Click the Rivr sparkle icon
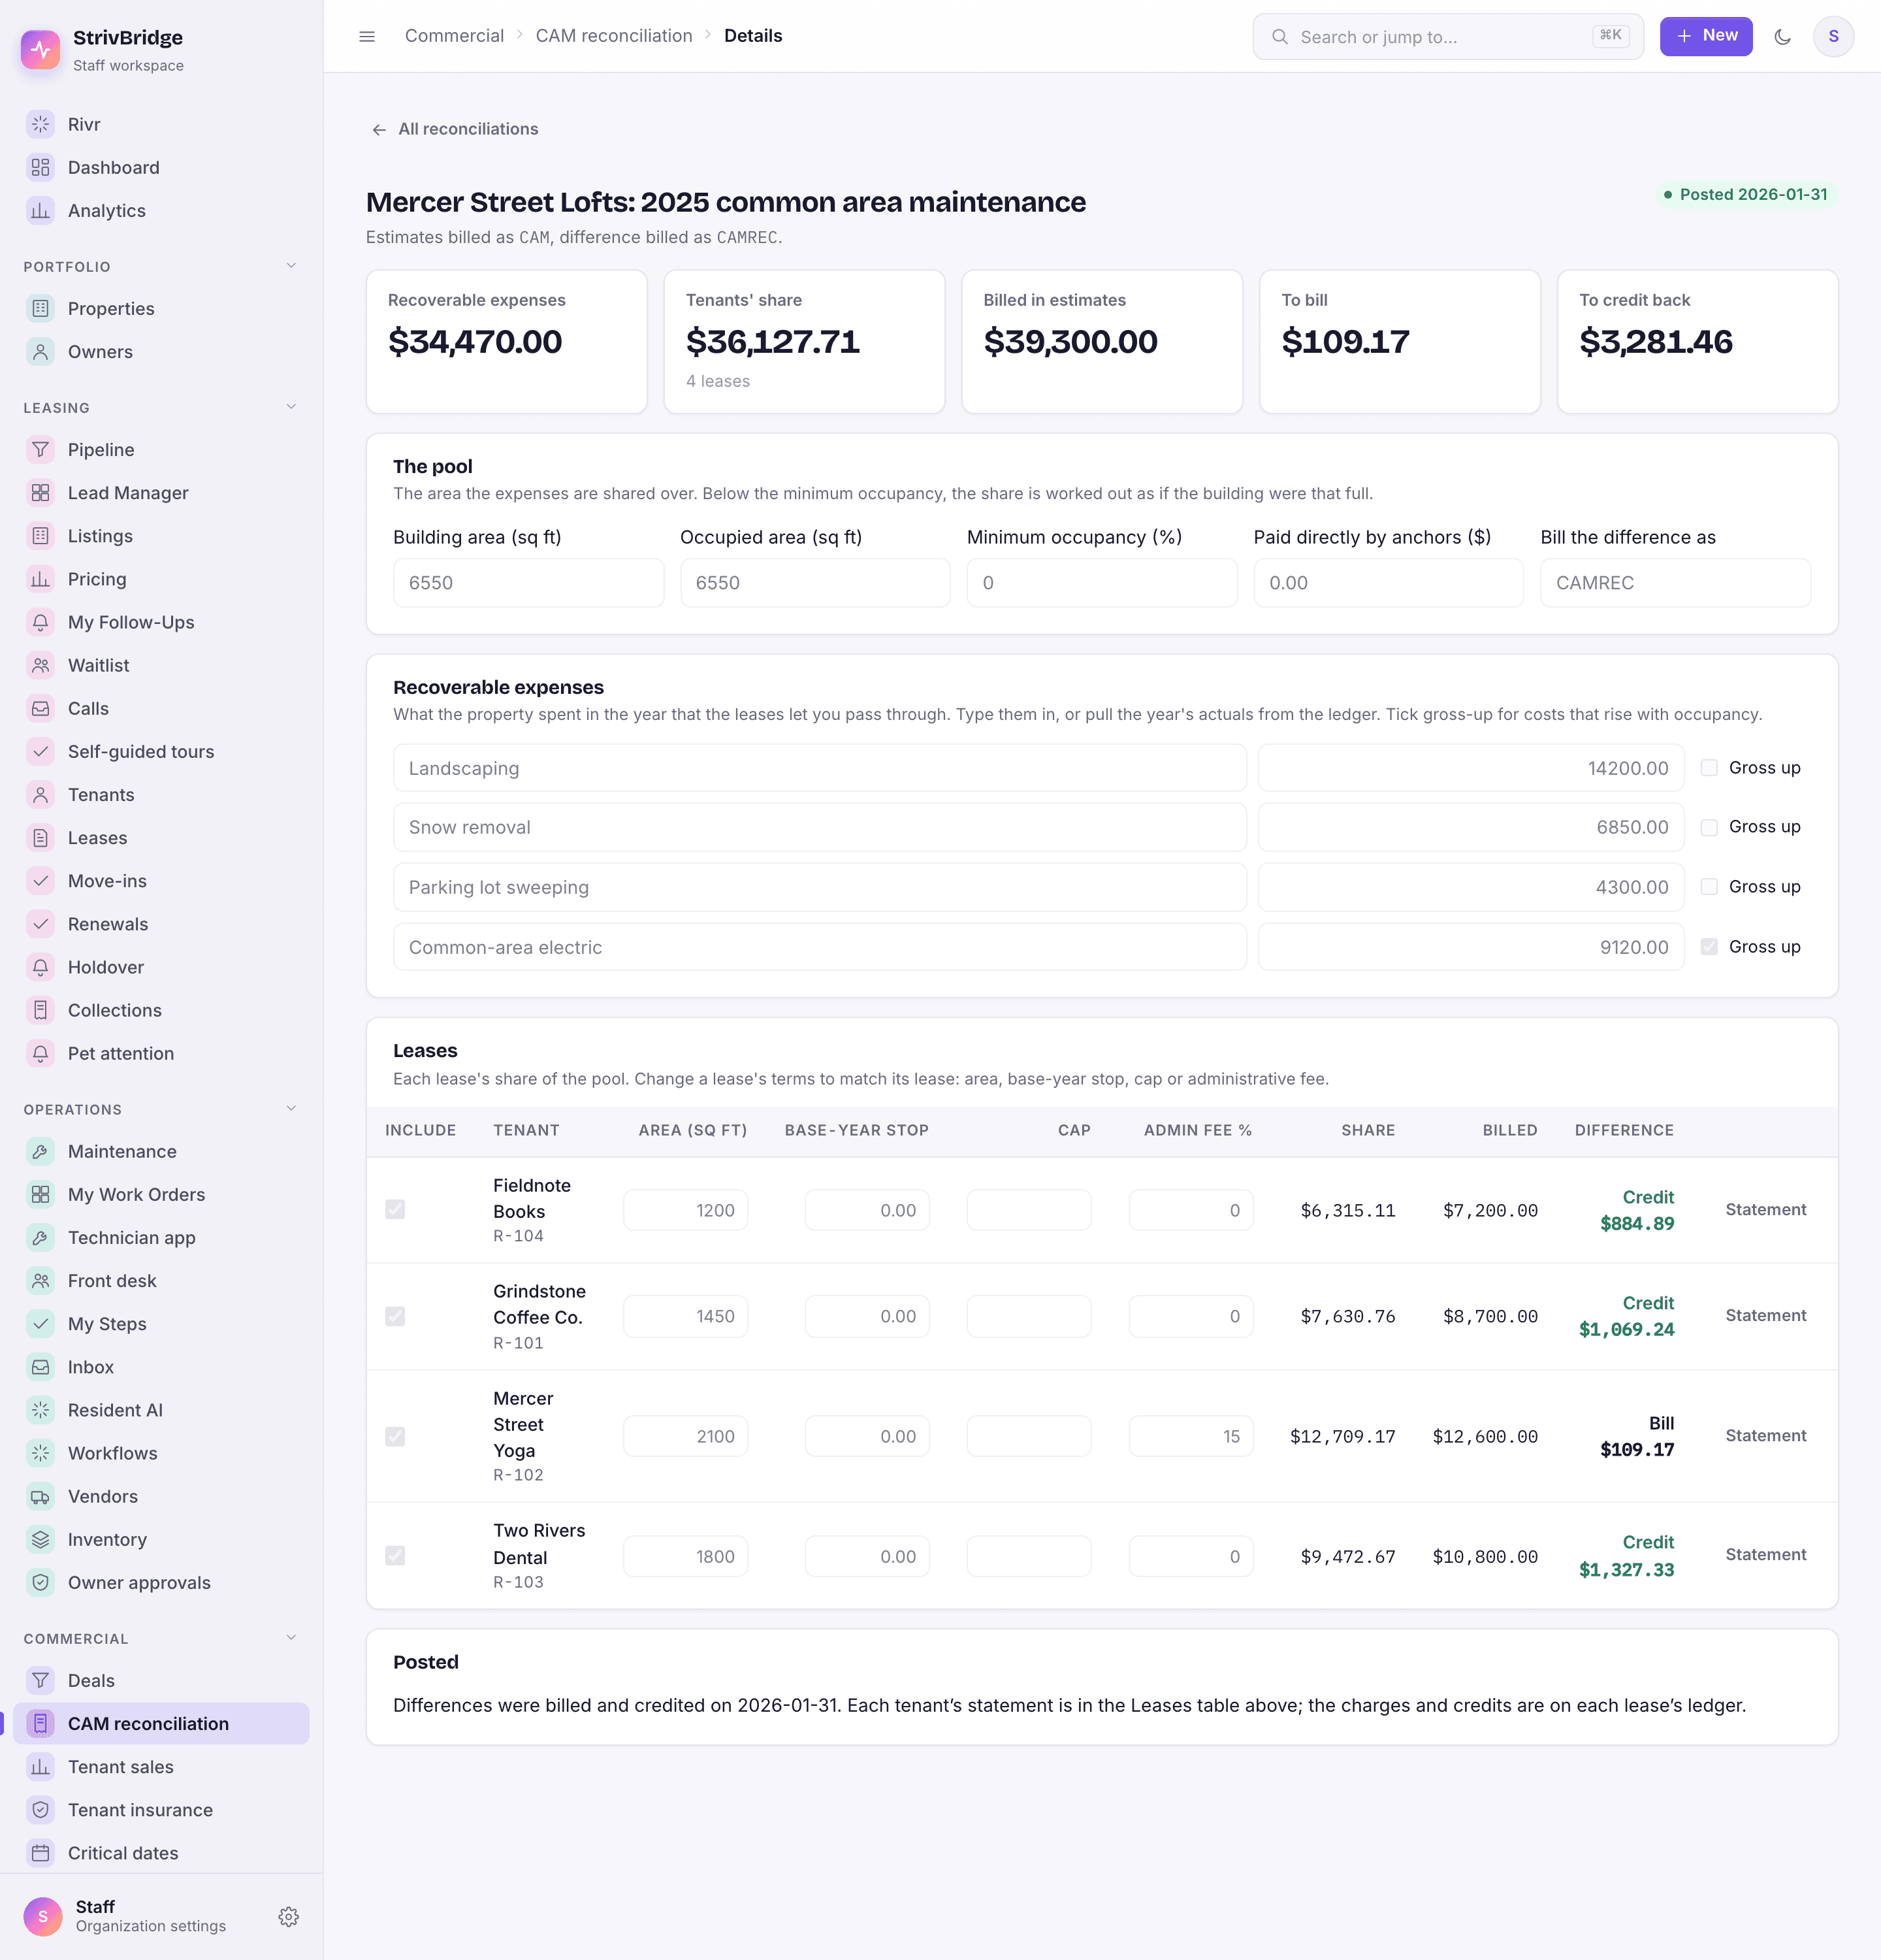1881x1960 pixels. (x=40, y=124)
